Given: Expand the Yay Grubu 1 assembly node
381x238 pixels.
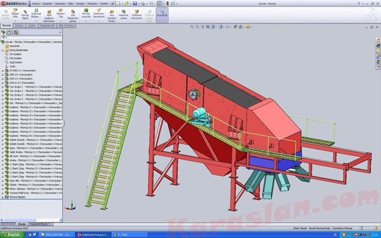Looking at the screenshot, I should tap(3, 87).
